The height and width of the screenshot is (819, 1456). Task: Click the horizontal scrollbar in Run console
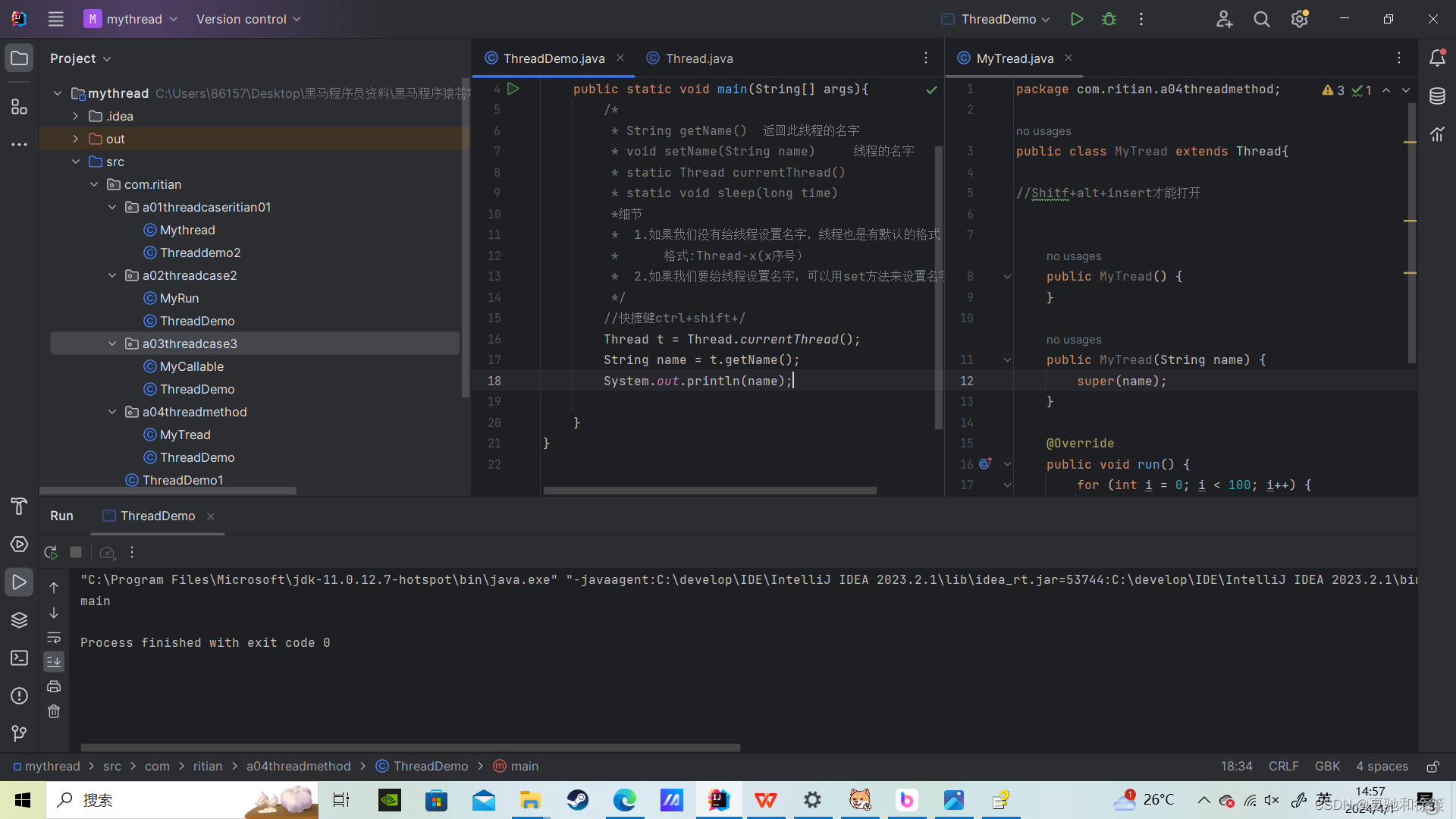pyautogui.click(x=409, y=748)
